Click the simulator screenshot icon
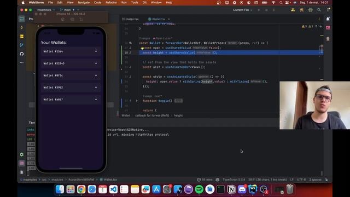The width and height of the screenshot is (350, 197). click(x=72, y=20)
